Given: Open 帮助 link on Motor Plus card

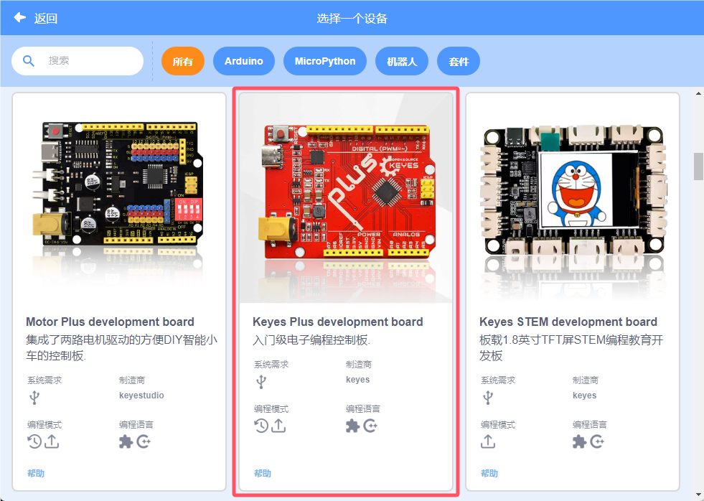Looking at the screenshot, I should coord(36,473).
